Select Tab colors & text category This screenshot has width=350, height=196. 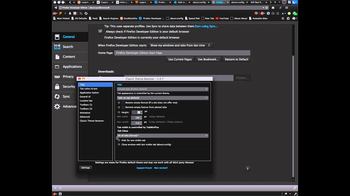[x=95, y=89]
